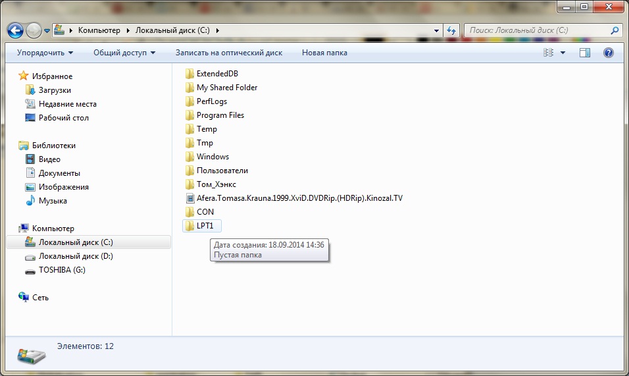Choose Записать на оптический диск
This screenshot has height=376, width=629.
(229, 53)
